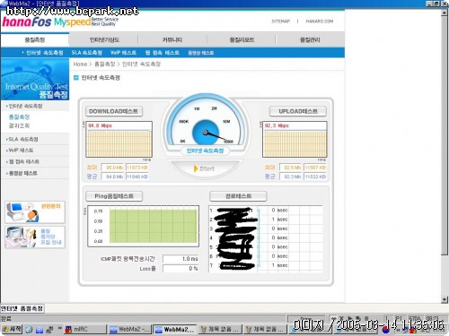Click Home in the breadcrumb trail
Image resolution: width=449 pixels, height=336 pixels.
coord(80,64)
